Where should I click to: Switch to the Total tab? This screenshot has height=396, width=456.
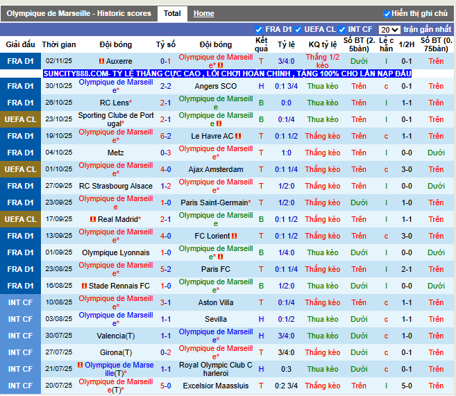tap(172, 13)
